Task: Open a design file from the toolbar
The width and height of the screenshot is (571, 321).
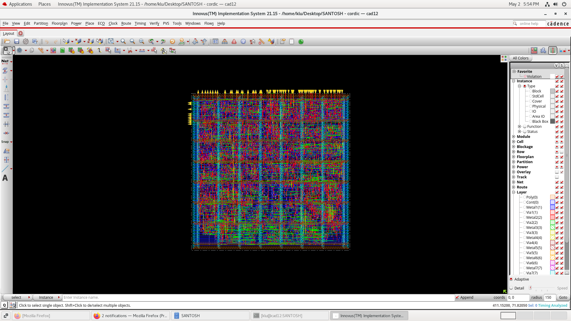Action: (7, 42)
